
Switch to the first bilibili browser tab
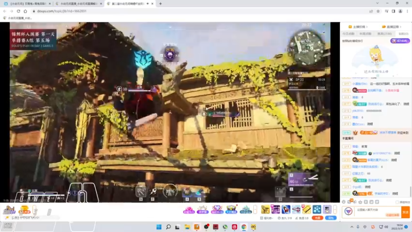coord(26,4)
